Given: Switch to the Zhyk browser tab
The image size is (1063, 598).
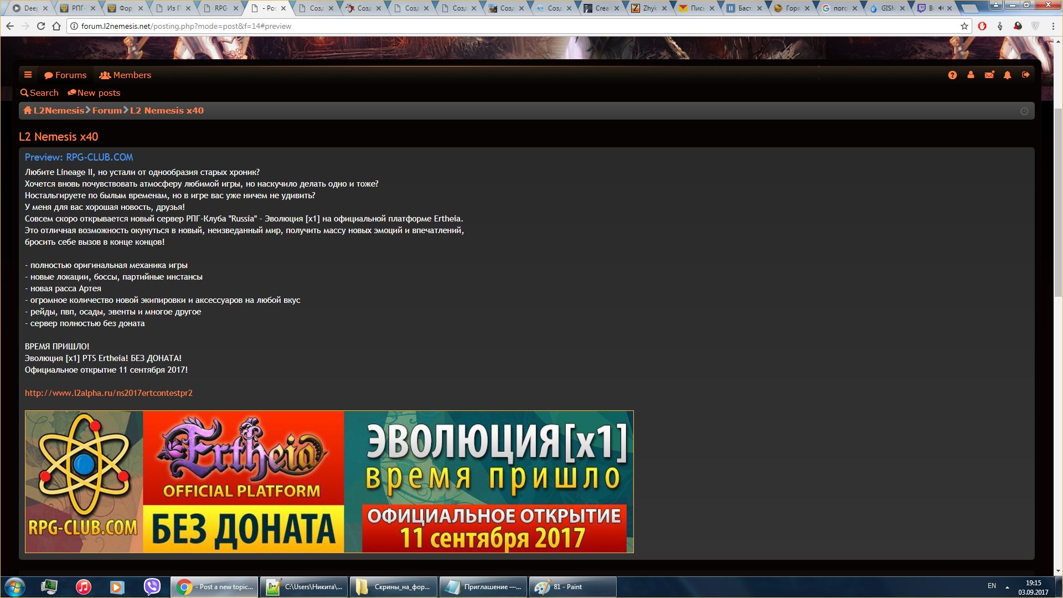Looking at the screenshot, I should [649, 8].
